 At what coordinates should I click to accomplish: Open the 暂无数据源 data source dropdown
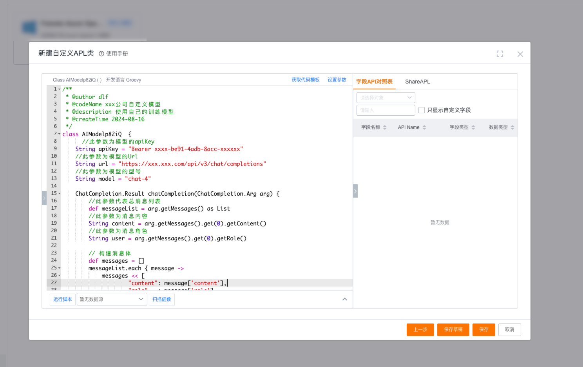[112, 299]
